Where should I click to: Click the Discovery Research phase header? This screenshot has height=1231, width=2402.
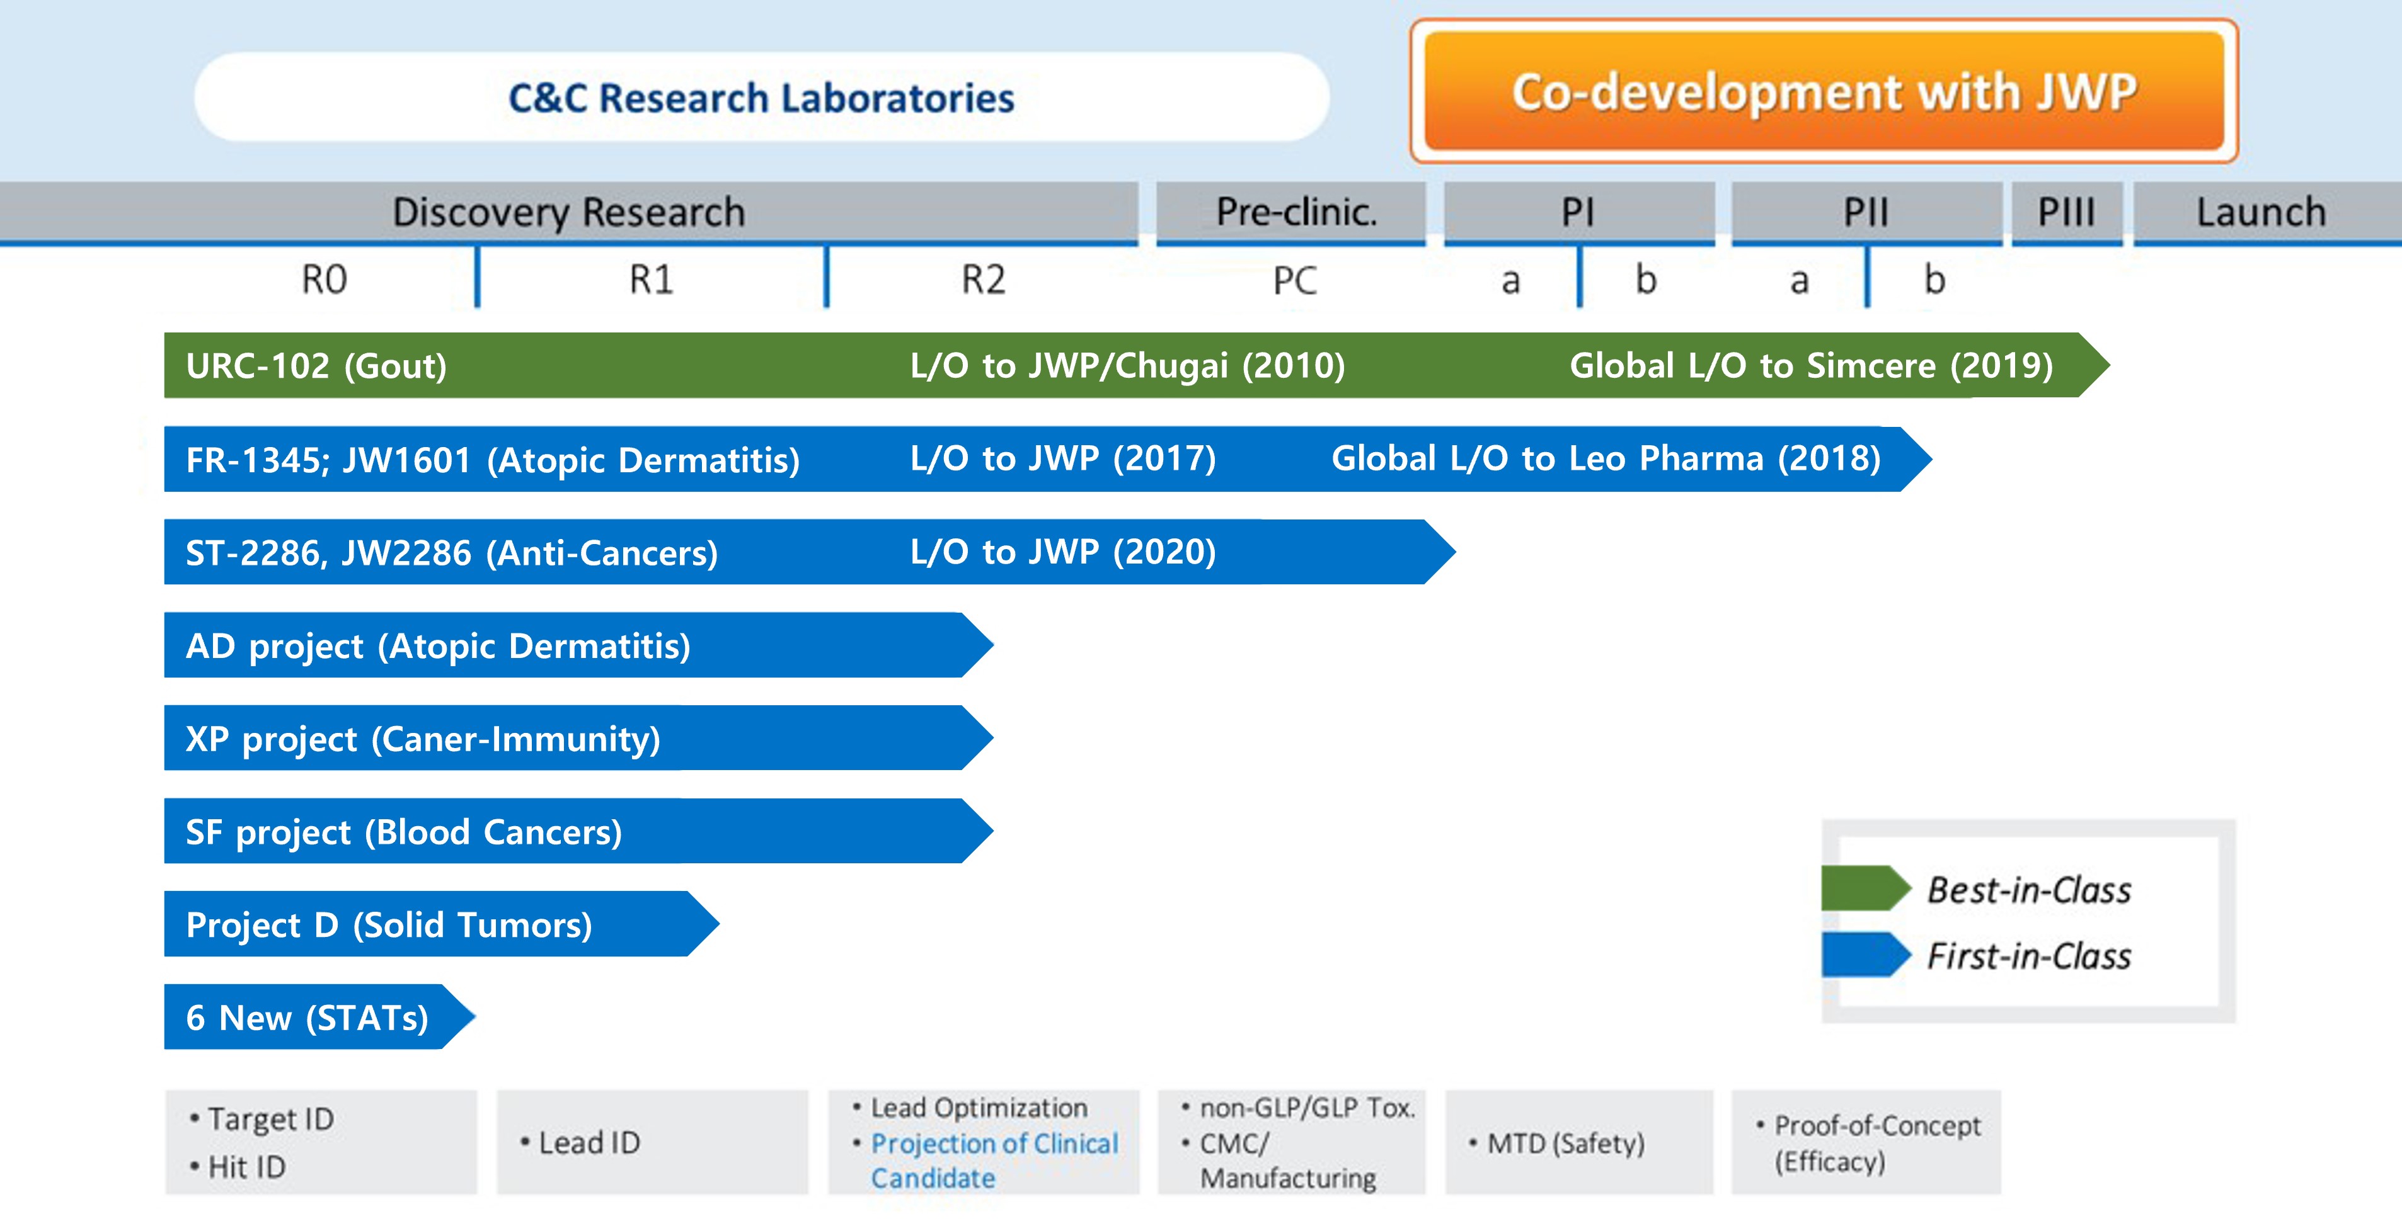point(569,212)
